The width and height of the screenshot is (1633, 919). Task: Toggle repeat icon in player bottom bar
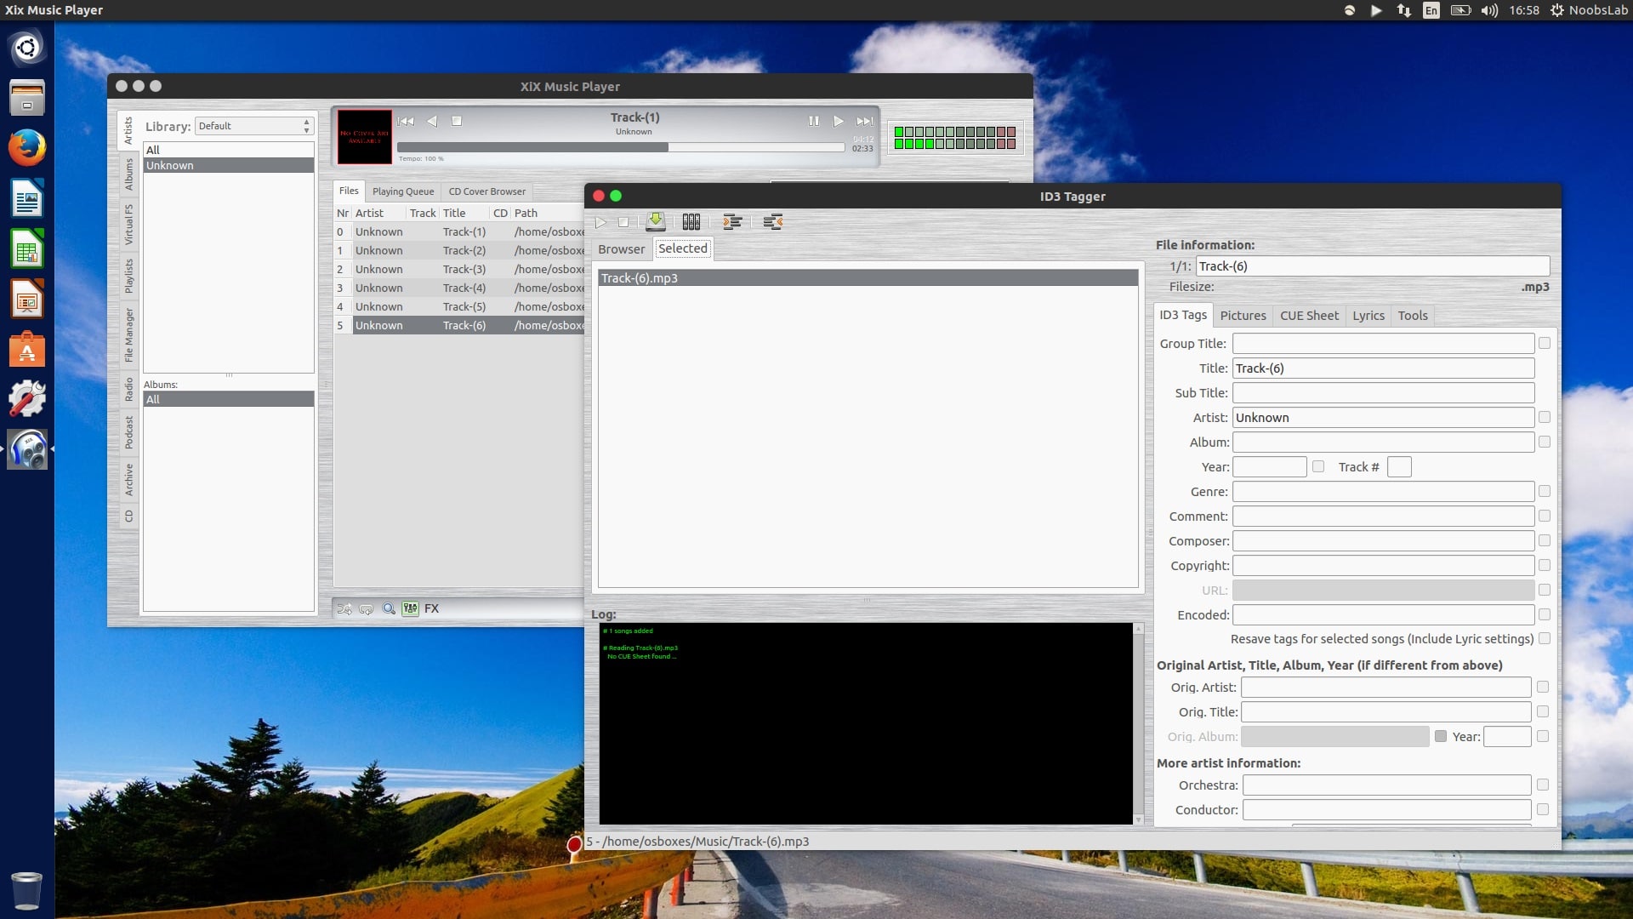click(367, 608)
